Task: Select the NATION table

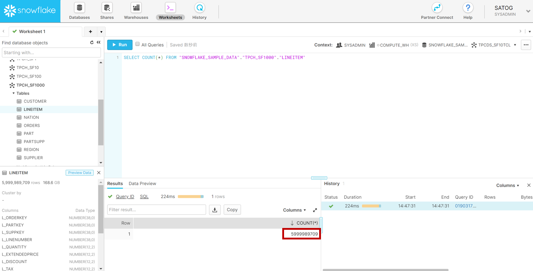Action: (31, 118)
